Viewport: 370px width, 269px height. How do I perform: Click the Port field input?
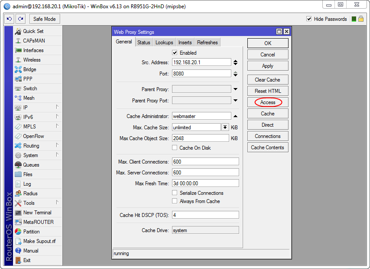[x=201, y=73]
